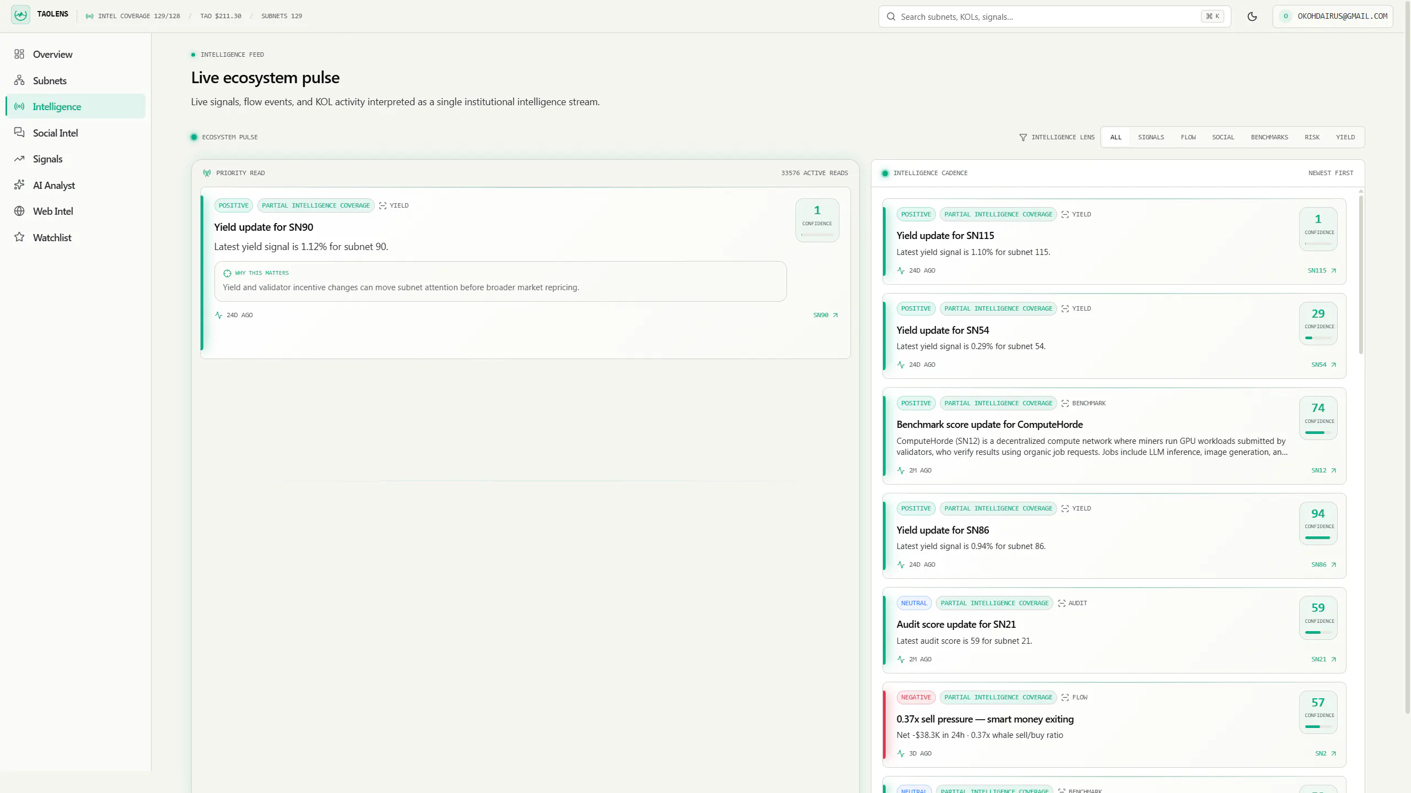Click the Subnets network icon in sidebar

19,80
